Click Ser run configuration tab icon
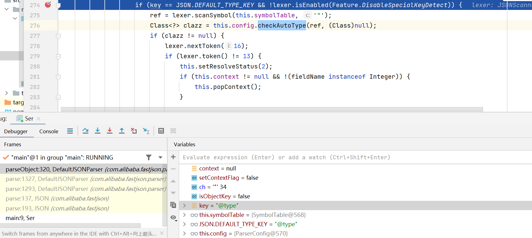Screen dimensions: 532x238 tap(20, 119)
